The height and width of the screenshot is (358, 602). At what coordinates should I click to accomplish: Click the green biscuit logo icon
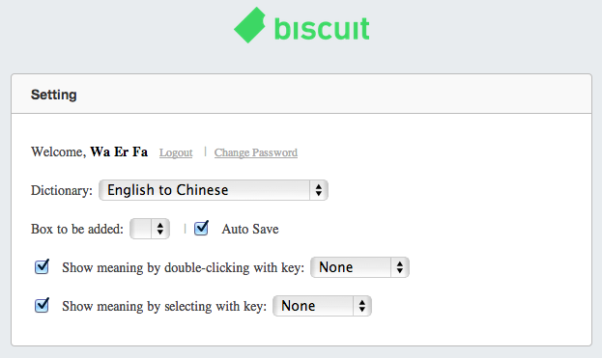(x=249, y=25)
